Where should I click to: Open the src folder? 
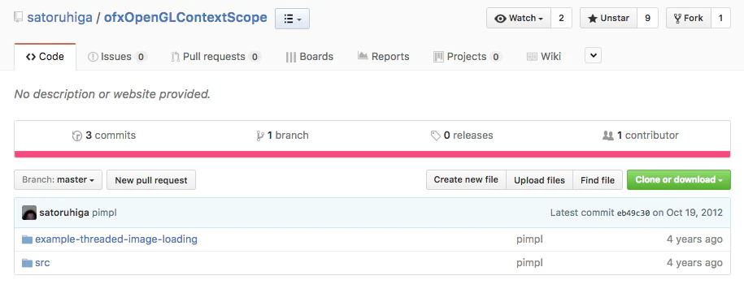pos(42,263)
